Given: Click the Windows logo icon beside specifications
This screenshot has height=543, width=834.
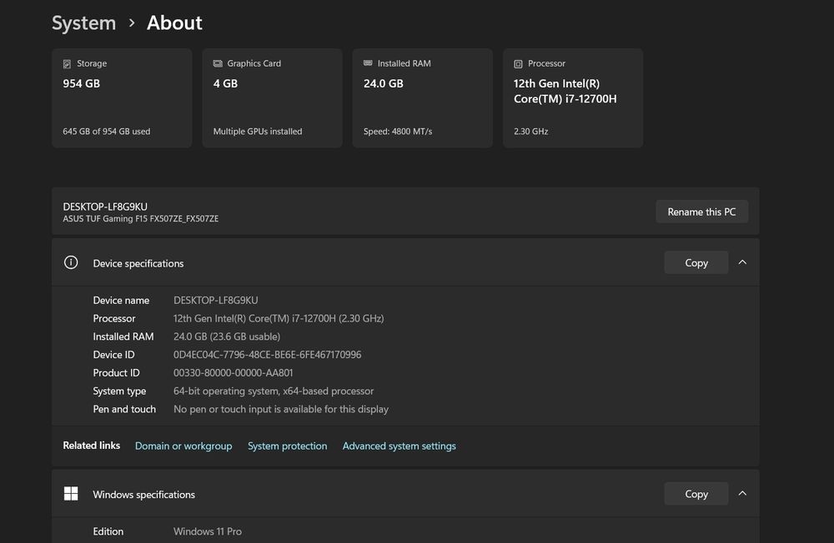Looking at the screenshot, I should [x=71, y=494].
